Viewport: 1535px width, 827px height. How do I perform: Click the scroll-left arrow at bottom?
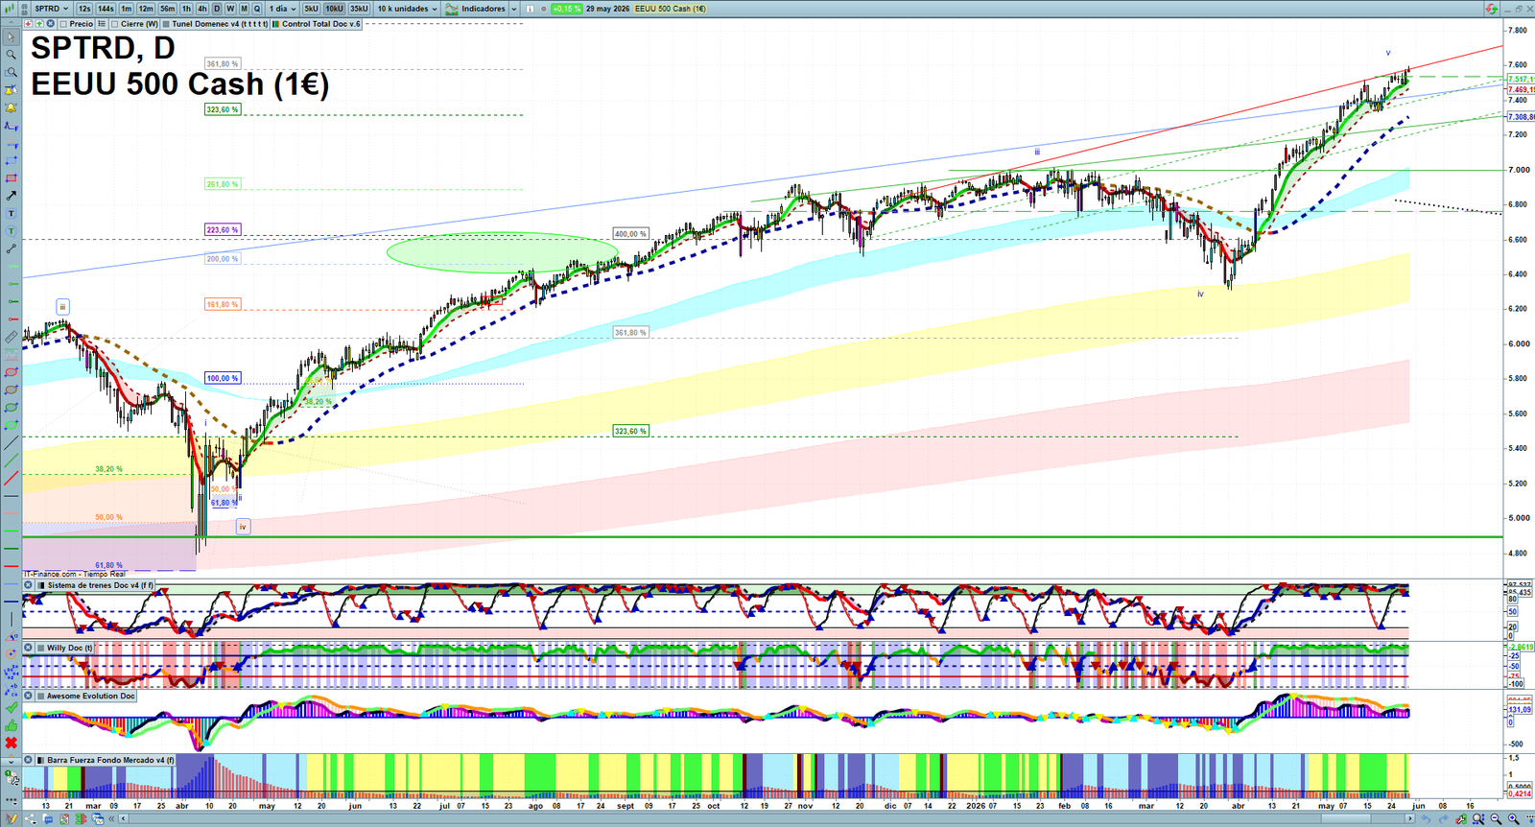[x=123, y=818]
